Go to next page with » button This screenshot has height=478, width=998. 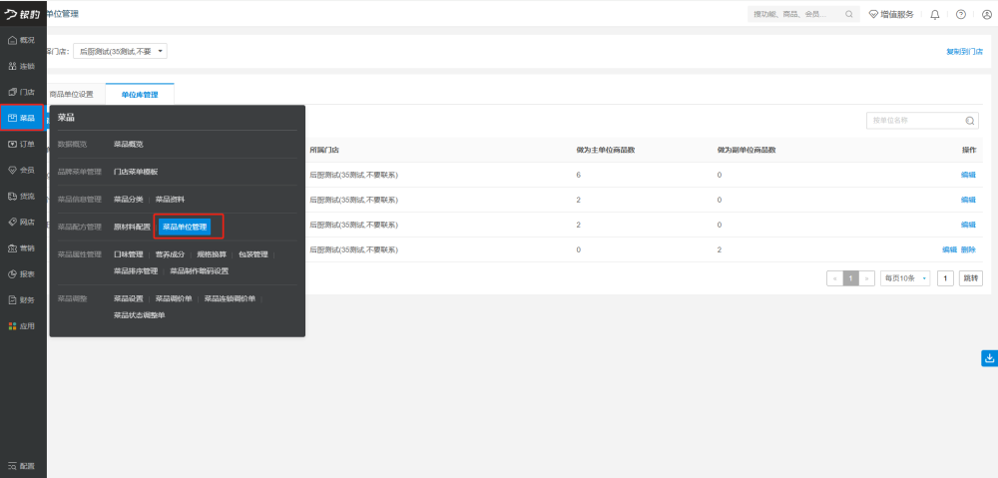point(867,278)
